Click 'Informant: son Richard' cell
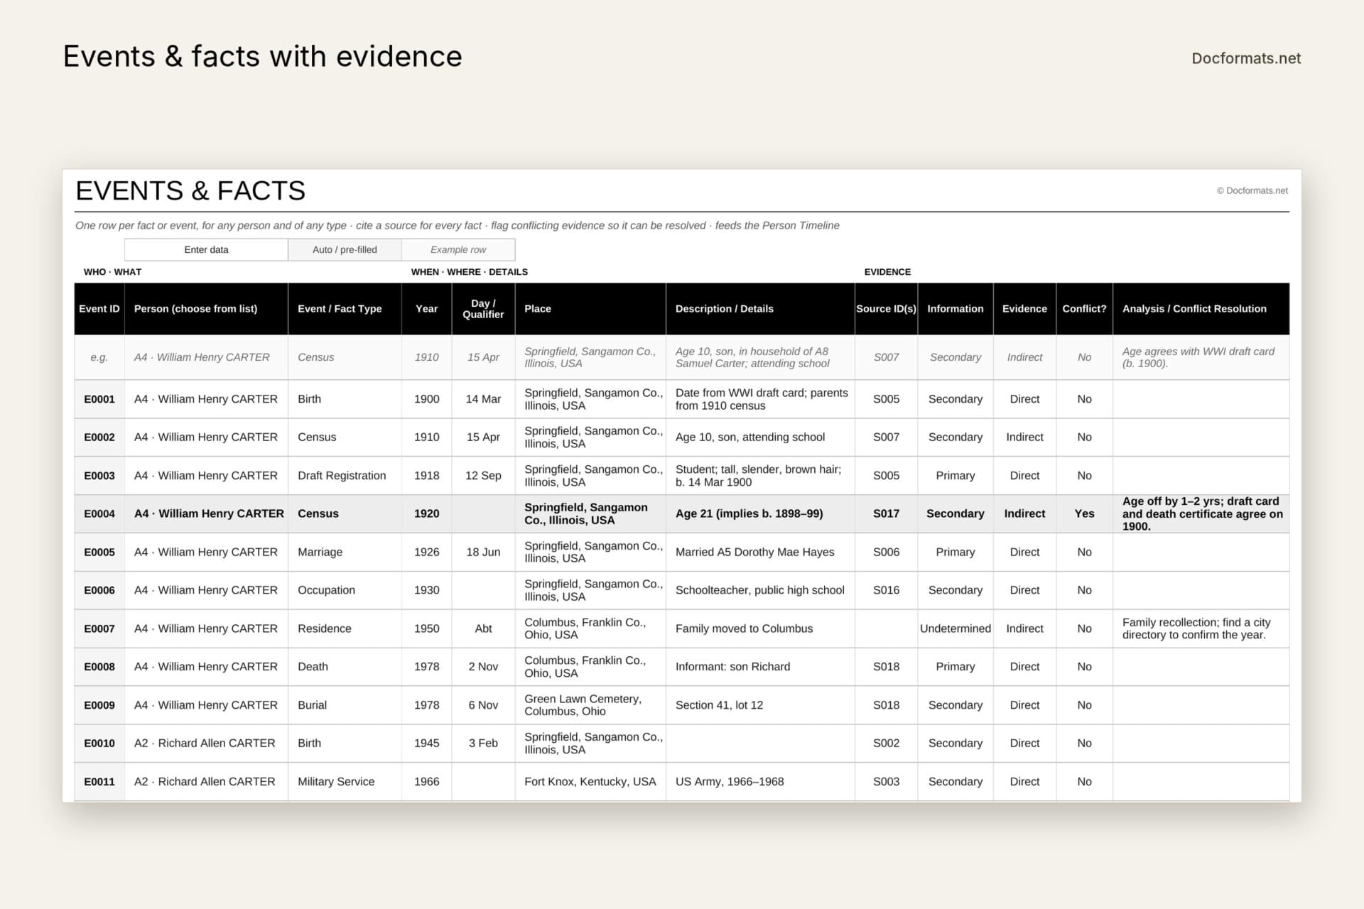Screen dimensions: 1364x909 tap(760, 667)
